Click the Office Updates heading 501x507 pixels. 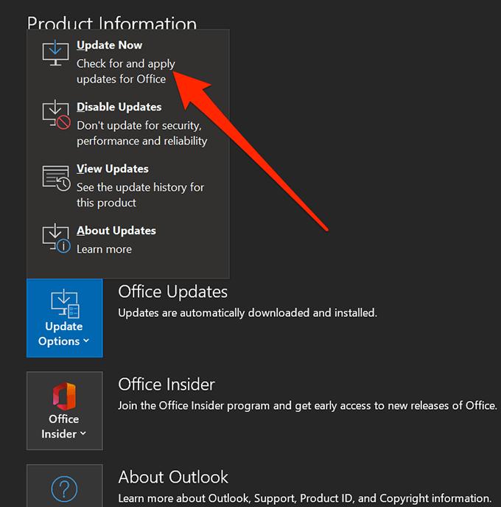[x=172, y=292]
